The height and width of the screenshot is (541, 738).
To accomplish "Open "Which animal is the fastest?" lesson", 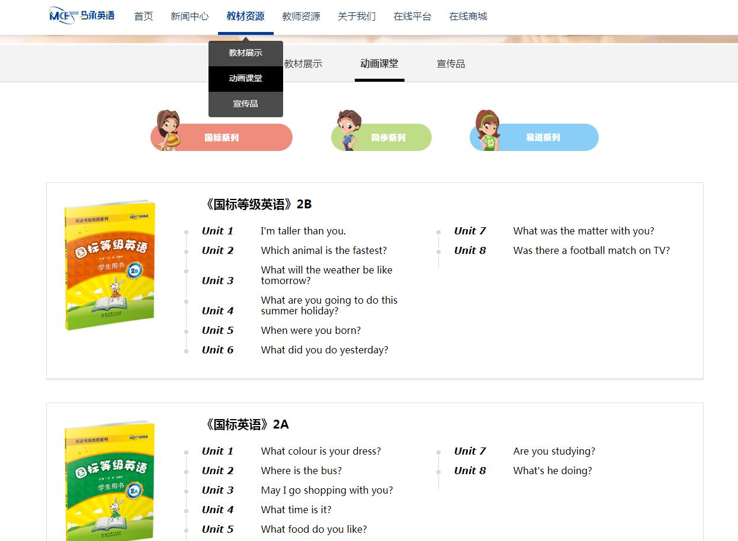I will [x=324, y=251].
